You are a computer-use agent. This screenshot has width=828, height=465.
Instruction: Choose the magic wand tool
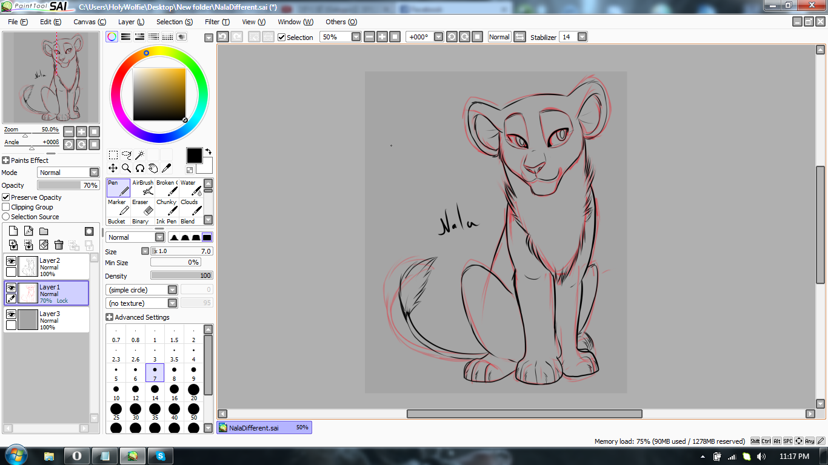[140, 155]
